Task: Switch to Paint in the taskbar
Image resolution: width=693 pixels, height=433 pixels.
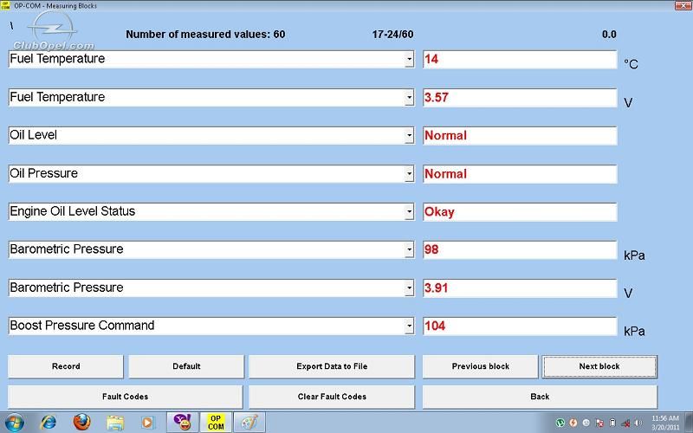Action: pyautogui.click(x=249, y=423)
